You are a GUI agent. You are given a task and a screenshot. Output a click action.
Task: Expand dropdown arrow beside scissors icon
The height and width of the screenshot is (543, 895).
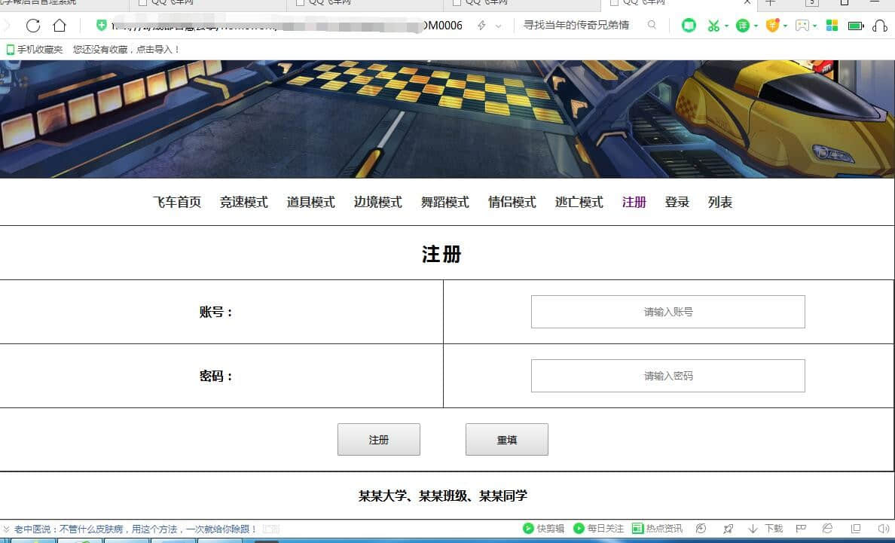click(726, 26)
